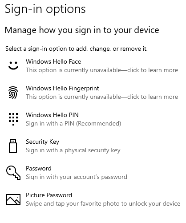Viewport: 186px width, 223px height.
Task: Open the Security Key option title
Action: (42, 142)
